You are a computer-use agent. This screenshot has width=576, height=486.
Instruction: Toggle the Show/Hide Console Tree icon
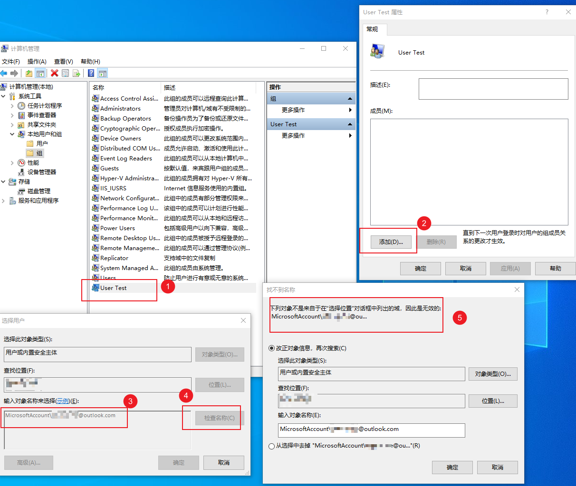(x=40, y=73)
